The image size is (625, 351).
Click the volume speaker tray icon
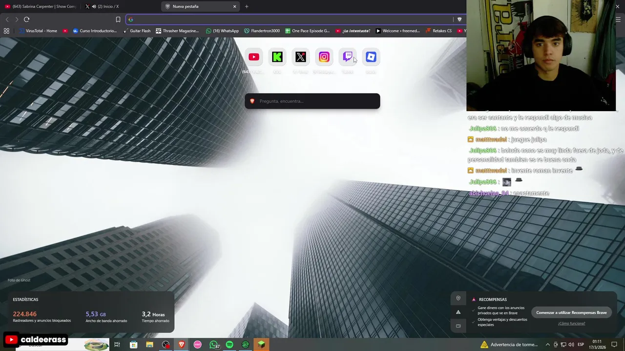click(571, 345)
